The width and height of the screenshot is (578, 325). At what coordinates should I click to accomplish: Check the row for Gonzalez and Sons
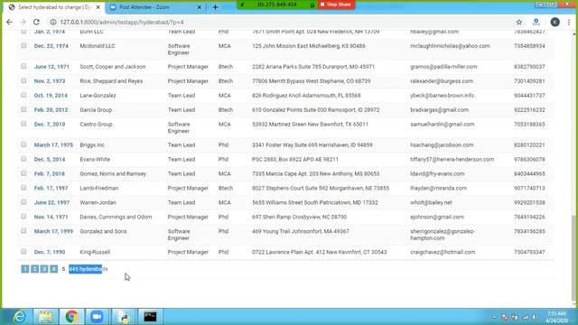click(23, 231)
